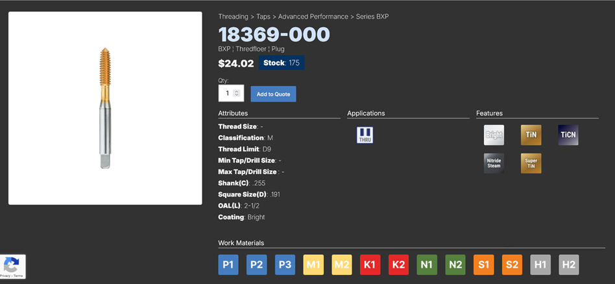Click the P1 work material badge
This screenshot has width=615, height=284.
click(x=228, y=264)
